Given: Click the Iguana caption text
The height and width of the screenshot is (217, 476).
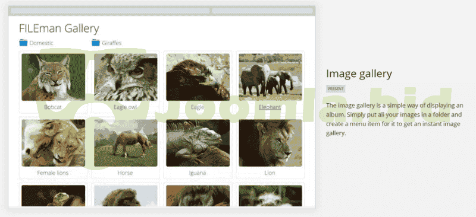Looking at the screenshot, I should 198,173.
